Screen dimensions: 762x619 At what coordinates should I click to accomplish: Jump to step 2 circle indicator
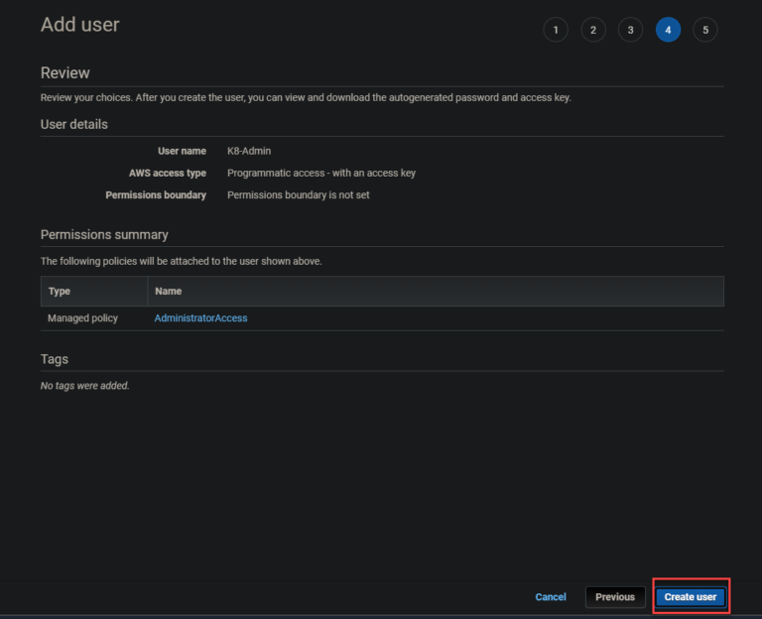pyautogui.click(x=592, y=30)
